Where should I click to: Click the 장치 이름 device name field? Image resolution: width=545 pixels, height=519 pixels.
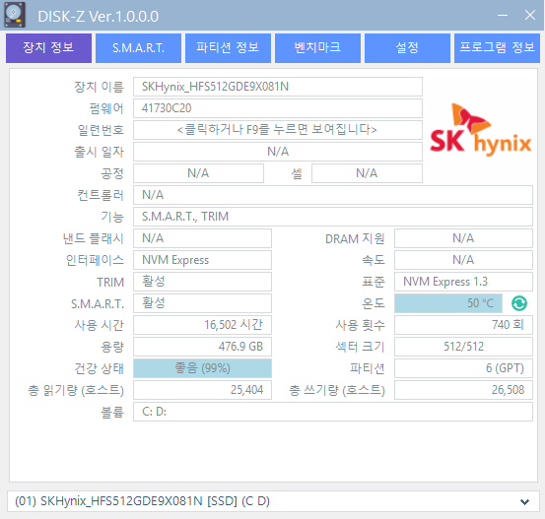(x=278, y=87)
